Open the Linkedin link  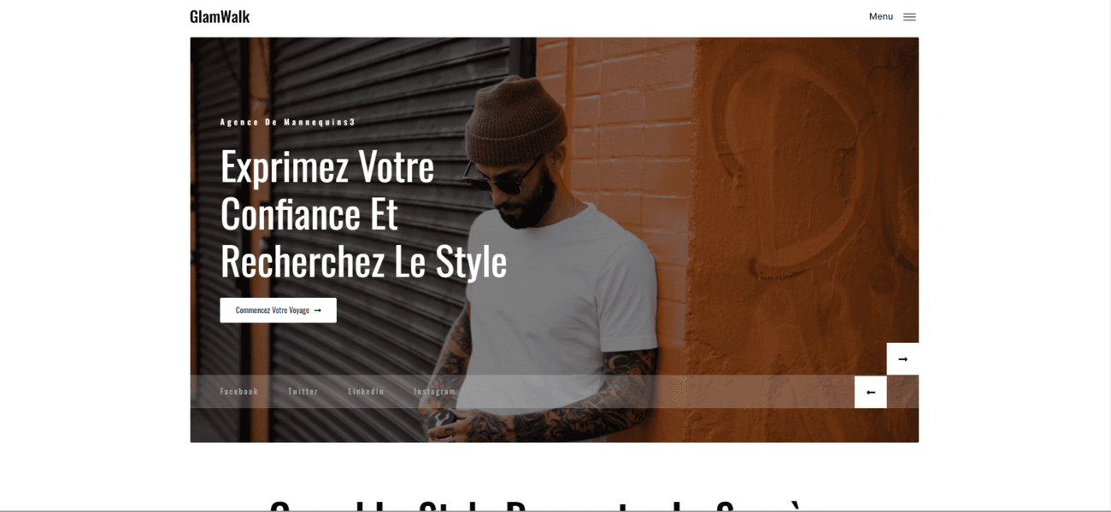click(x=366, y=392)
